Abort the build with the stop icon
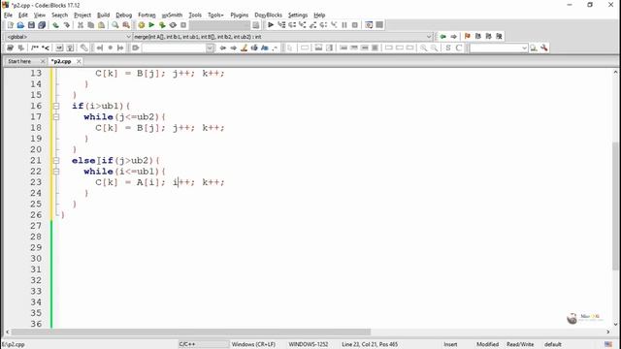The width and height of the screenshot is (621, 349). (183, 25)
